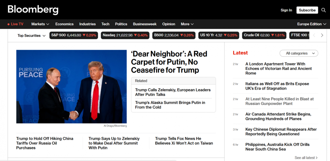Open 'A London Apartment Tower' story

tap(278, 68)
